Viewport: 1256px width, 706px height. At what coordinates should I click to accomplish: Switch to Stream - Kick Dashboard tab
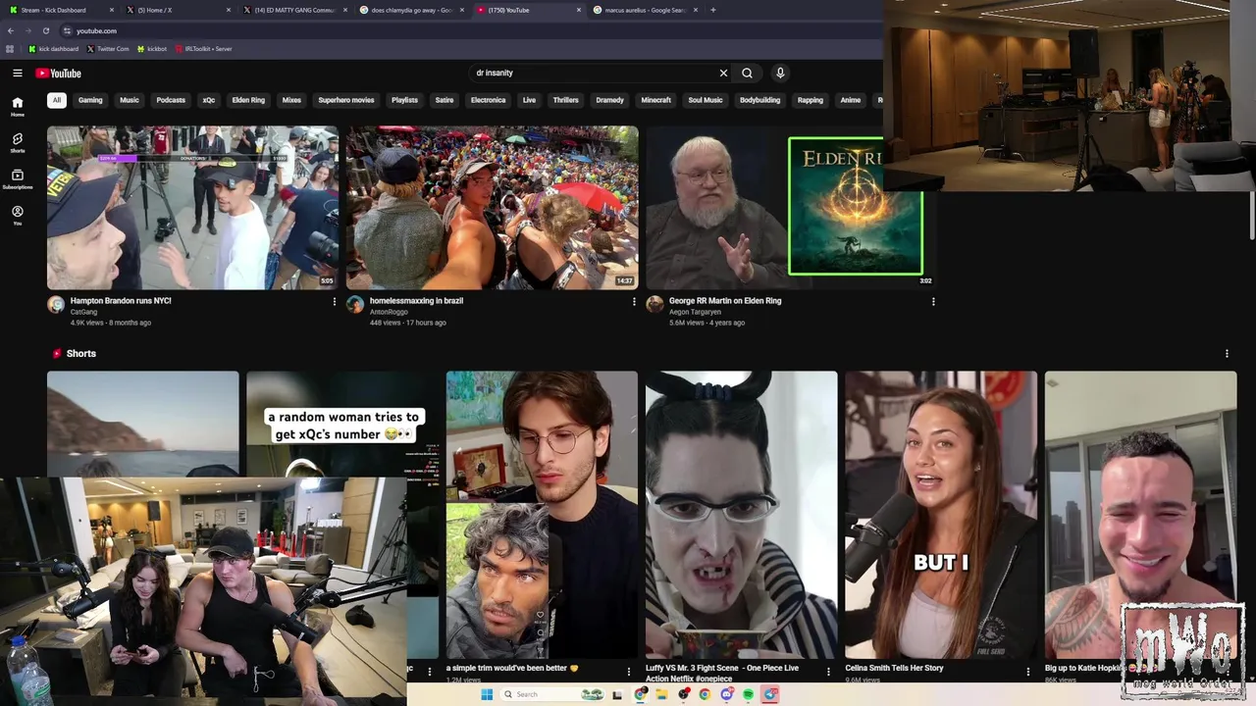60,10
